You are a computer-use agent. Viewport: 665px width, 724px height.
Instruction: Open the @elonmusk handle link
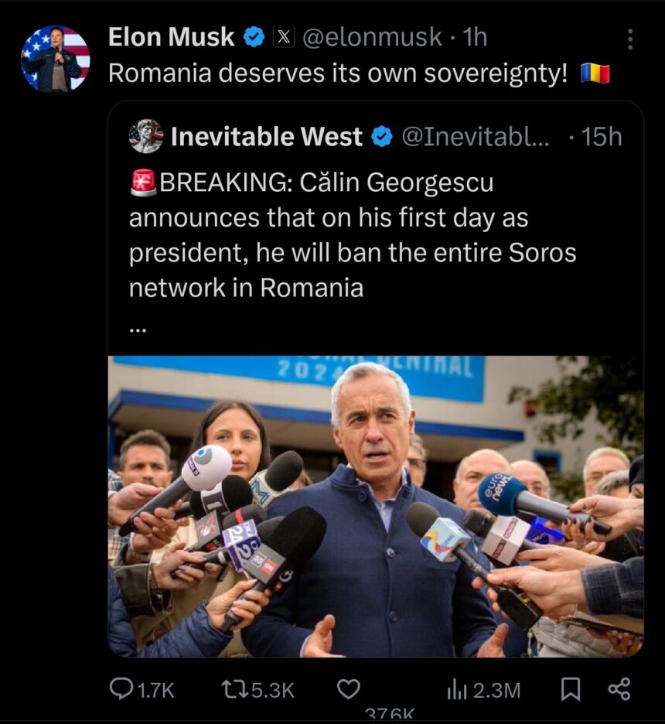click(x=371, y=36)
